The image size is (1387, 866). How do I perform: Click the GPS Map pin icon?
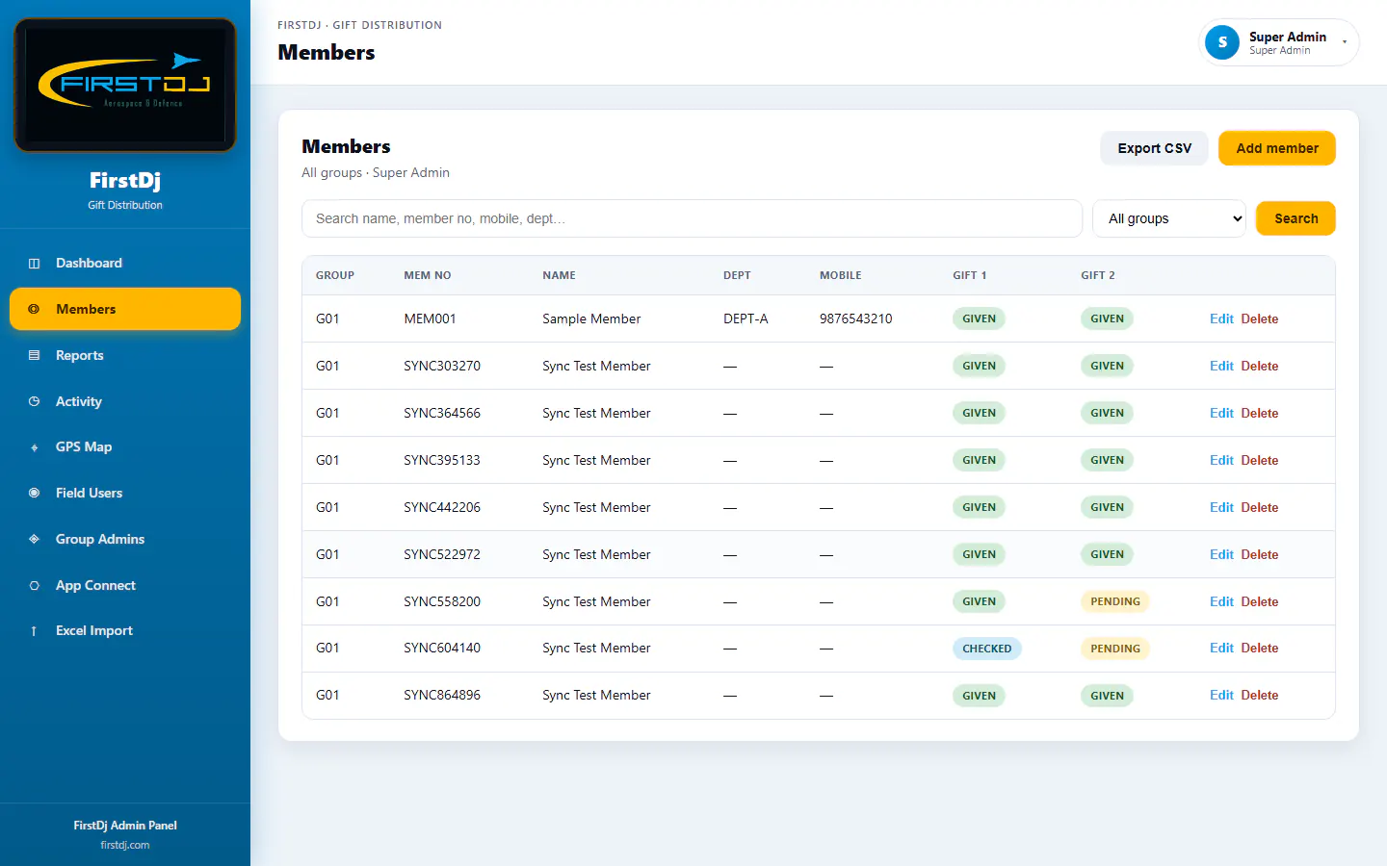click(x=34, y=447)
